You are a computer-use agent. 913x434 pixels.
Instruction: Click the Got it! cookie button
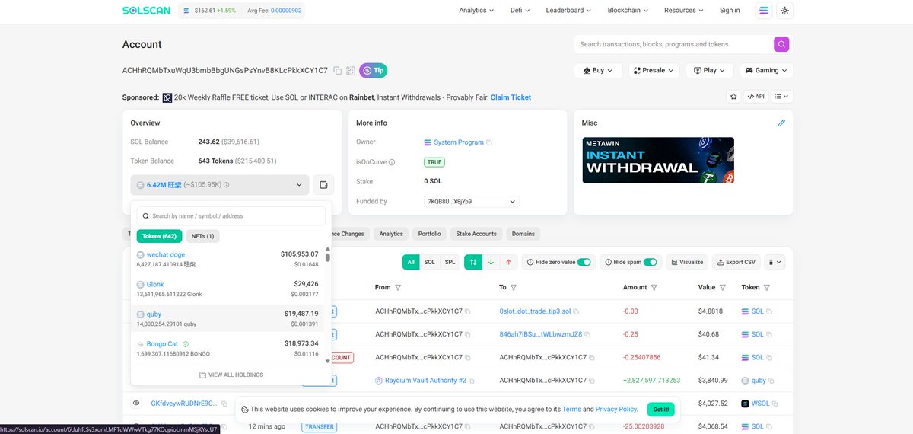pyautogui.click(x=661, y=410)
